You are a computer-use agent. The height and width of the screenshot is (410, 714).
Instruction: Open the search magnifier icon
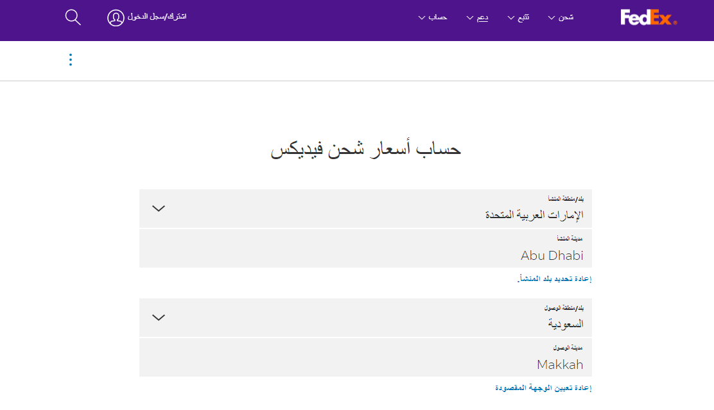(73, 17)
